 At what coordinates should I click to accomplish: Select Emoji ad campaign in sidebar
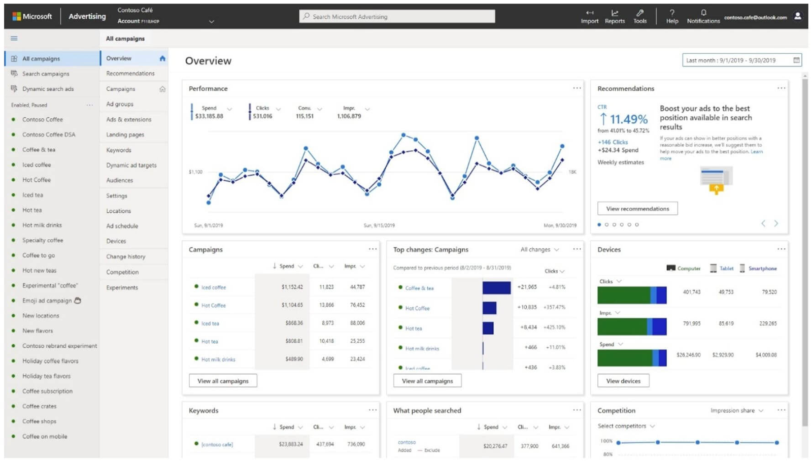click(47, 301)
